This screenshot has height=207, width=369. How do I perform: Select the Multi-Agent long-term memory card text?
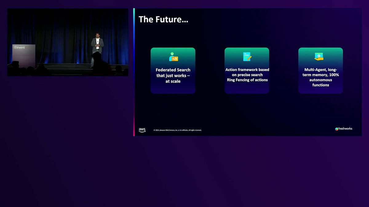coord(320,77)
